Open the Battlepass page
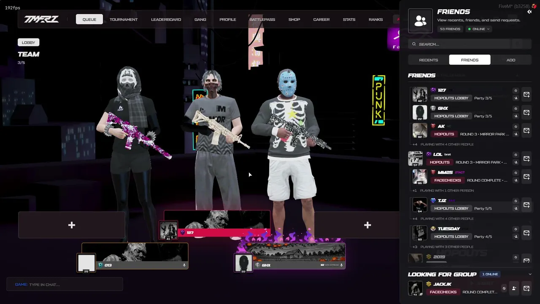 pos(262,19)
